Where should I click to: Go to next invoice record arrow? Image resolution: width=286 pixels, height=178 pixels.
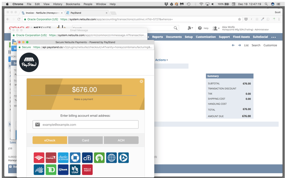[239, 45]
